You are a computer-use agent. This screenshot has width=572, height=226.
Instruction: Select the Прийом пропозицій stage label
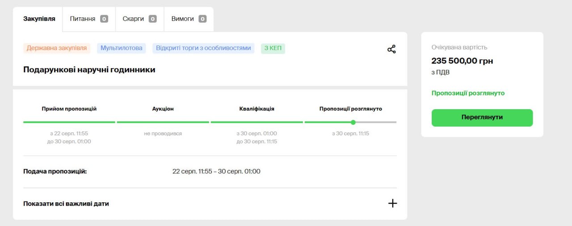click(x=69, y=109)
